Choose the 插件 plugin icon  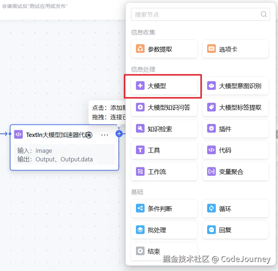211,129
